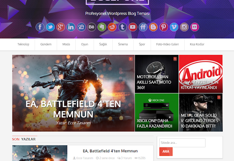This screenshot has width=234, height=161.
Task: Open the Galaxy Note 3 KitKat tile
Action: (x=200, y=74)
